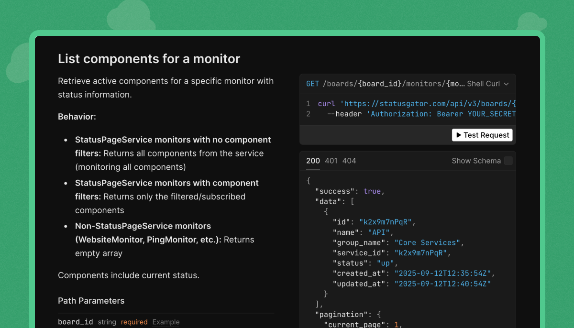Click the Show Schema label text
This screenshot has width=574, height=328.
coord(476,161)
